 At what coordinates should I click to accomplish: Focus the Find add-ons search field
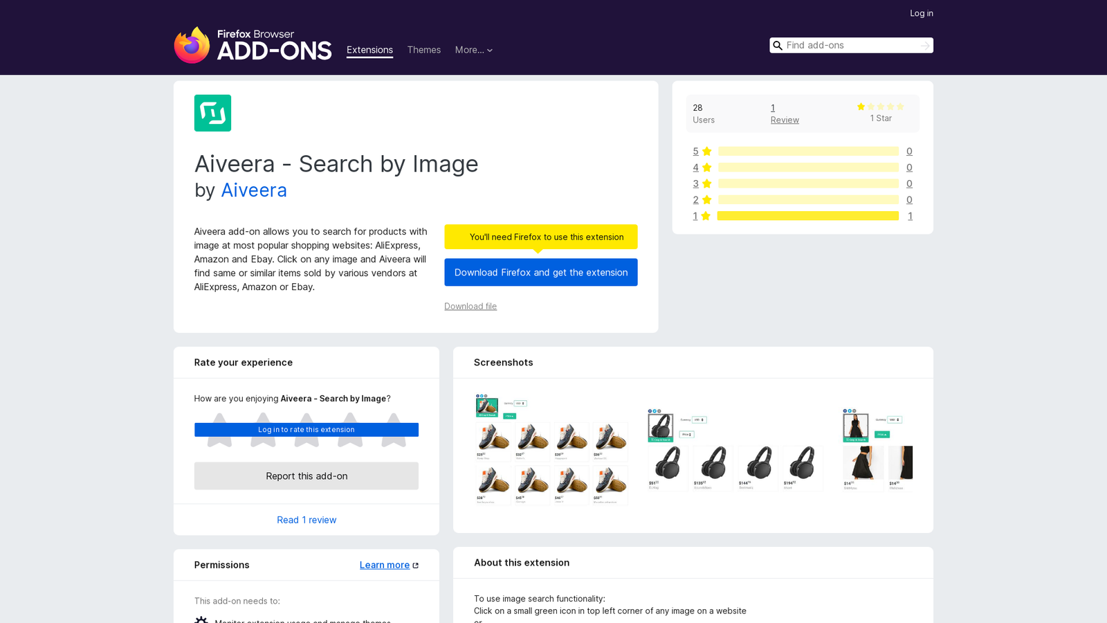tap(851, 46)
